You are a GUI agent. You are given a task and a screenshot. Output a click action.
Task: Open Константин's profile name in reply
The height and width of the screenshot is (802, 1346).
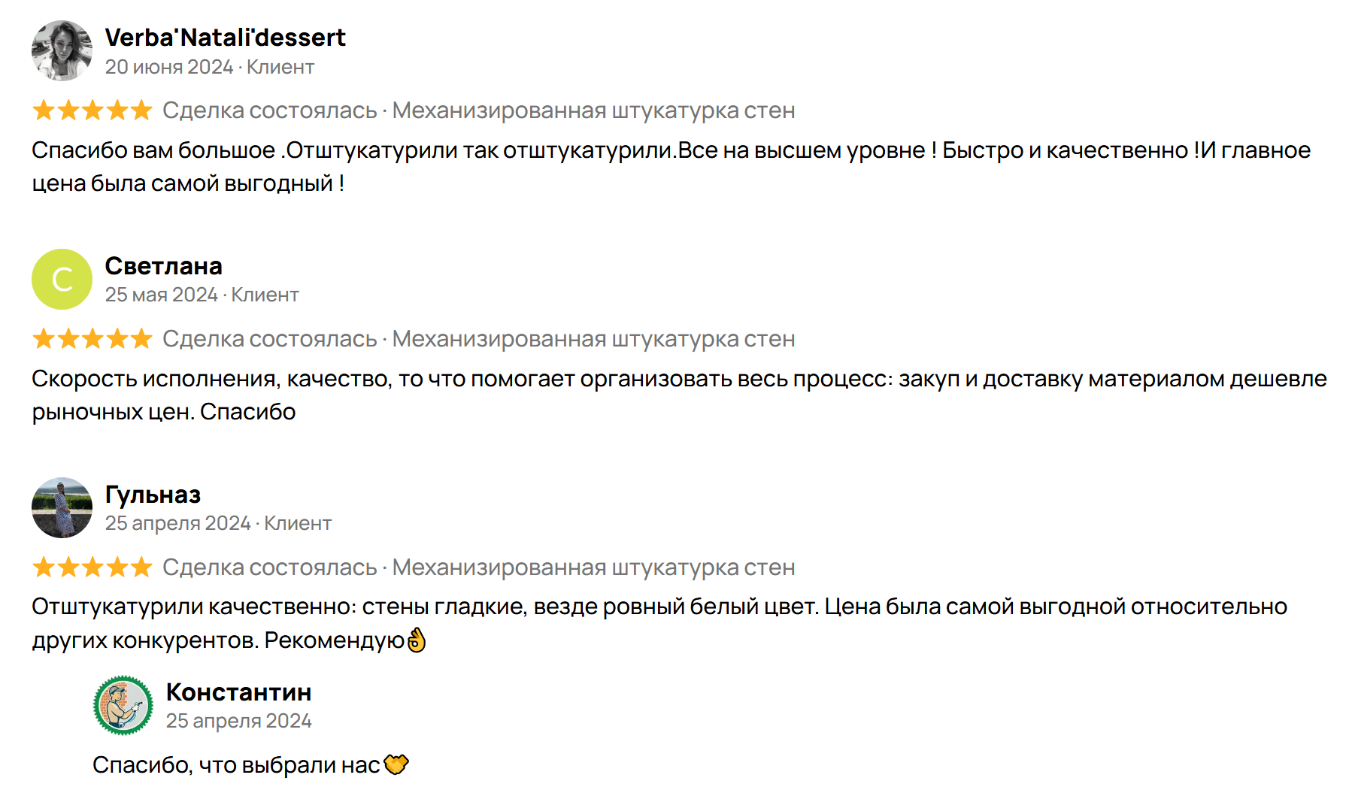click(x=238, y=692)
